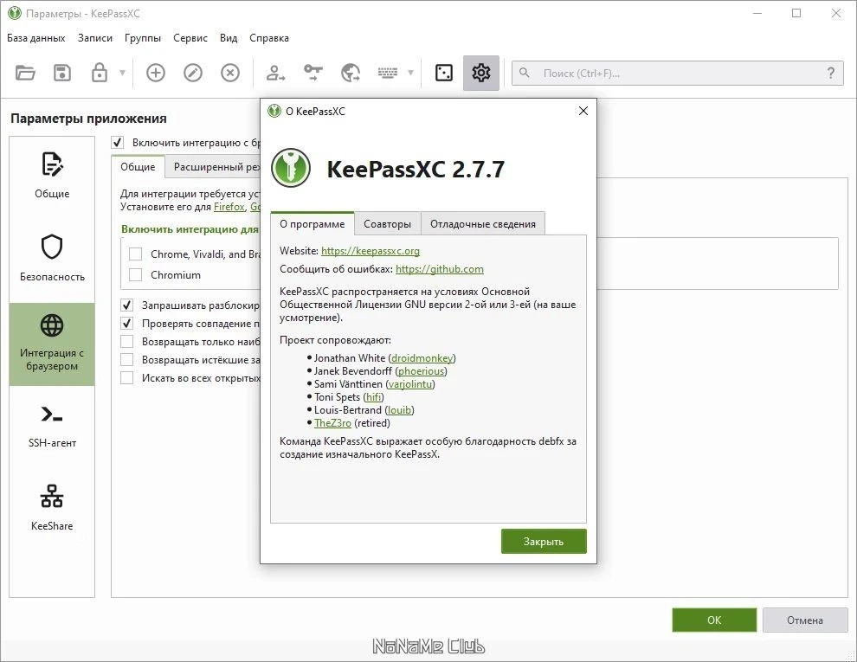Switch to Отладочные сведения tab
Viewport: 857px width, 662px height.
click(x=483, y=224)
